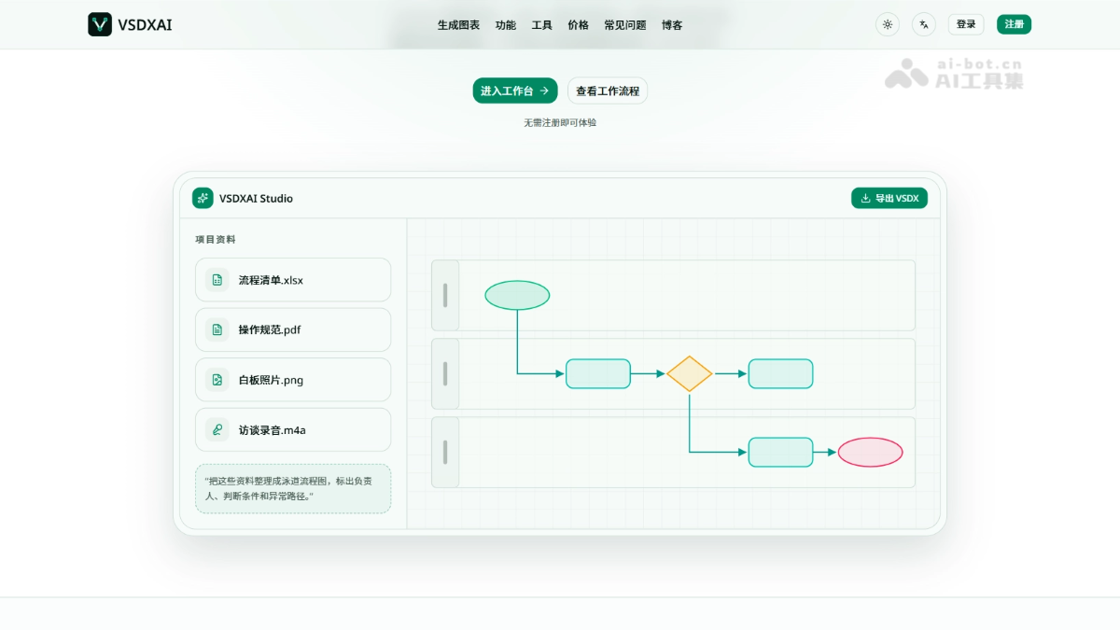Screen dimensions: 1120x630
Task: Click the prompt text box about 泳道流程图
Action: (293, 488)
